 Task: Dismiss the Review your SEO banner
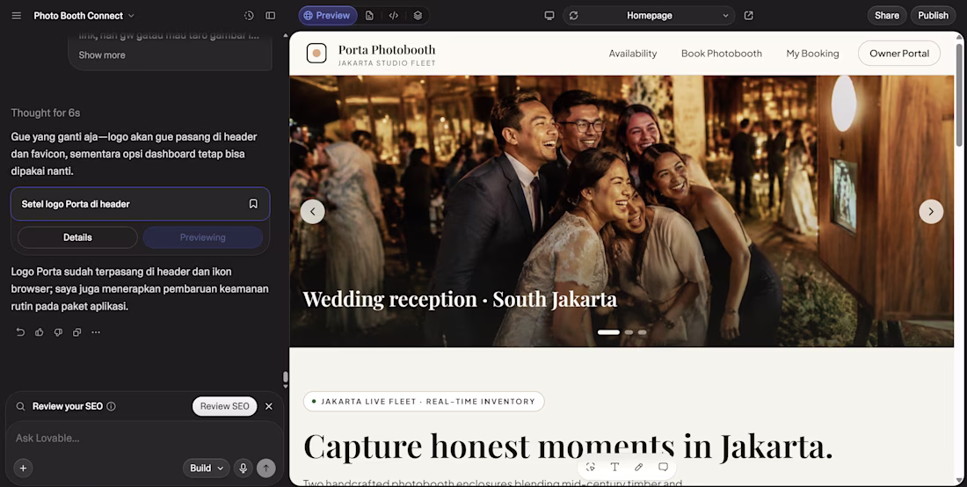point(269,406)
